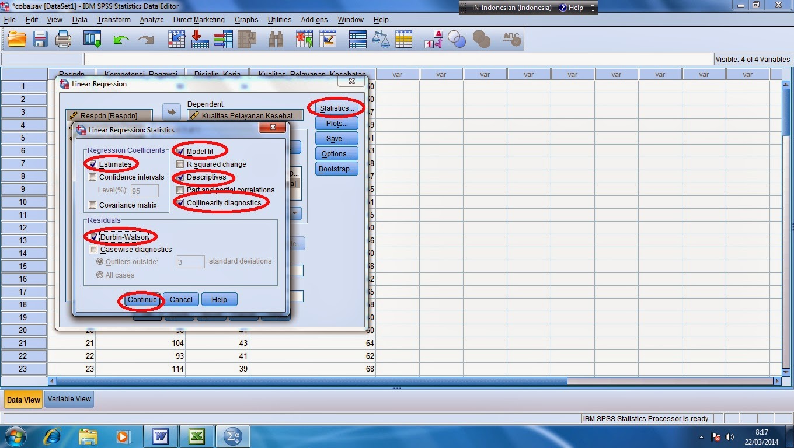Screen dimensions: 794x448
Task: Open the Transform menu
Action: pos(114,20)
